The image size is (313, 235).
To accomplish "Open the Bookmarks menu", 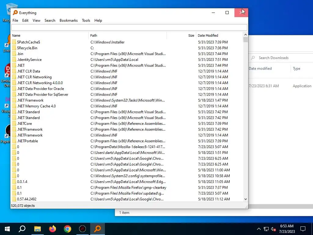I will click(68, 21).
